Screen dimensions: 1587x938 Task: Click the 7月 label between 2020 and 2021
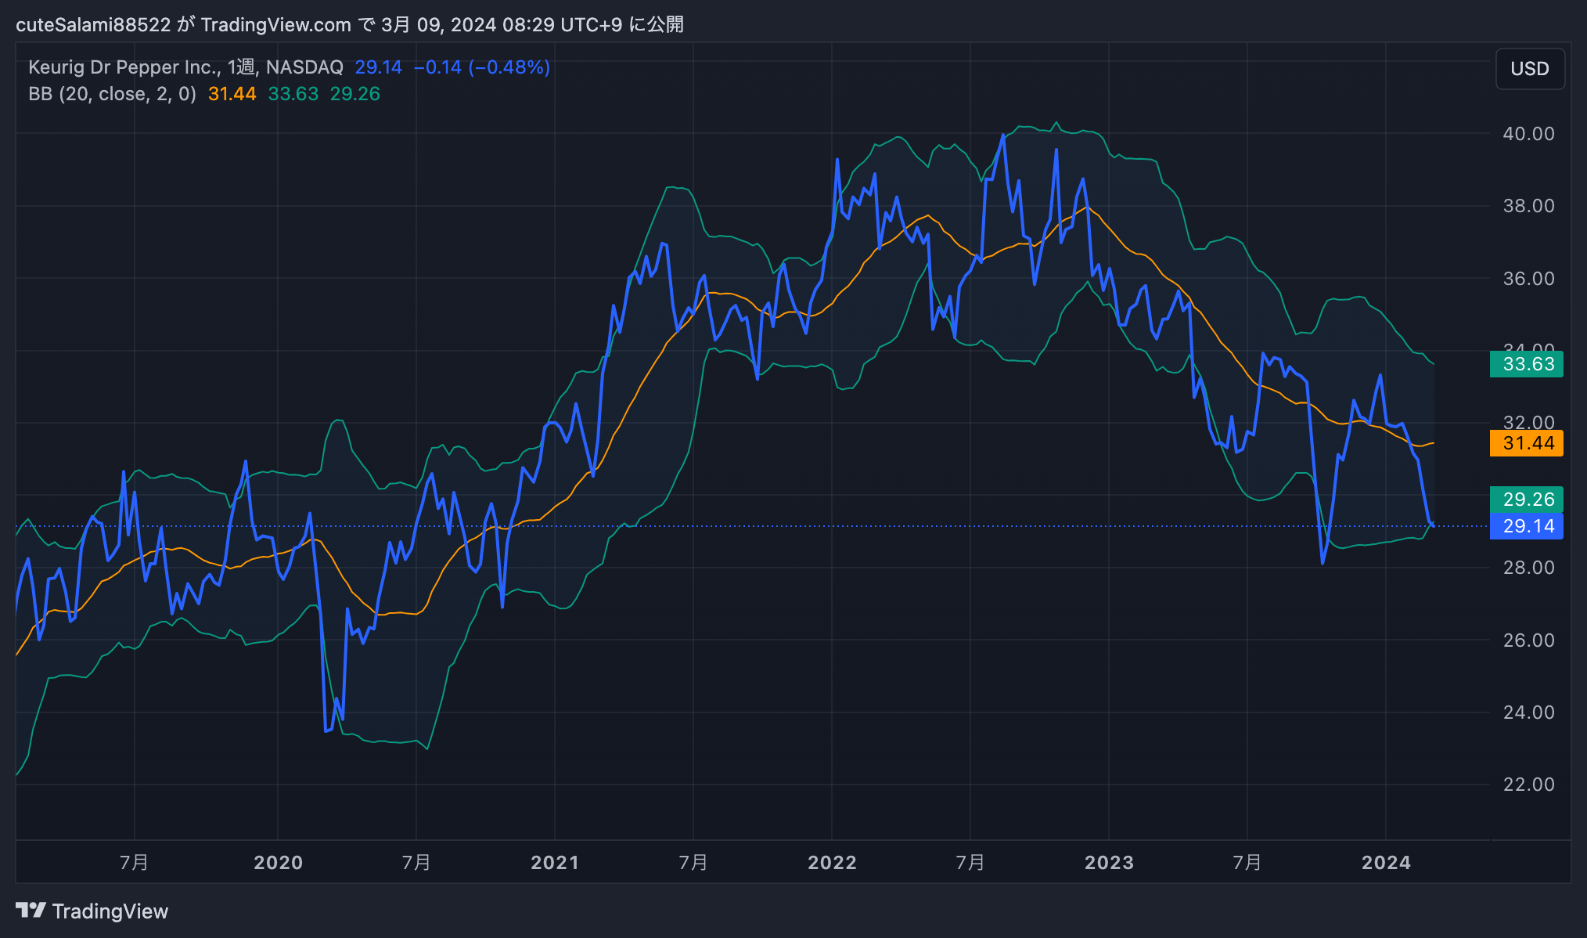pos(416,863)
